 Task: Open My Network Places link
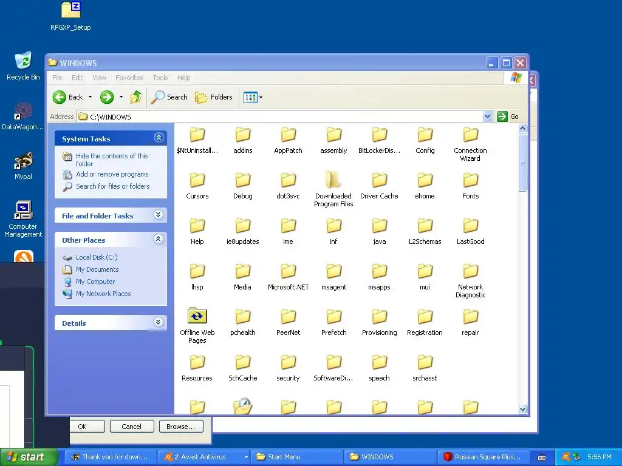[103, 294]
